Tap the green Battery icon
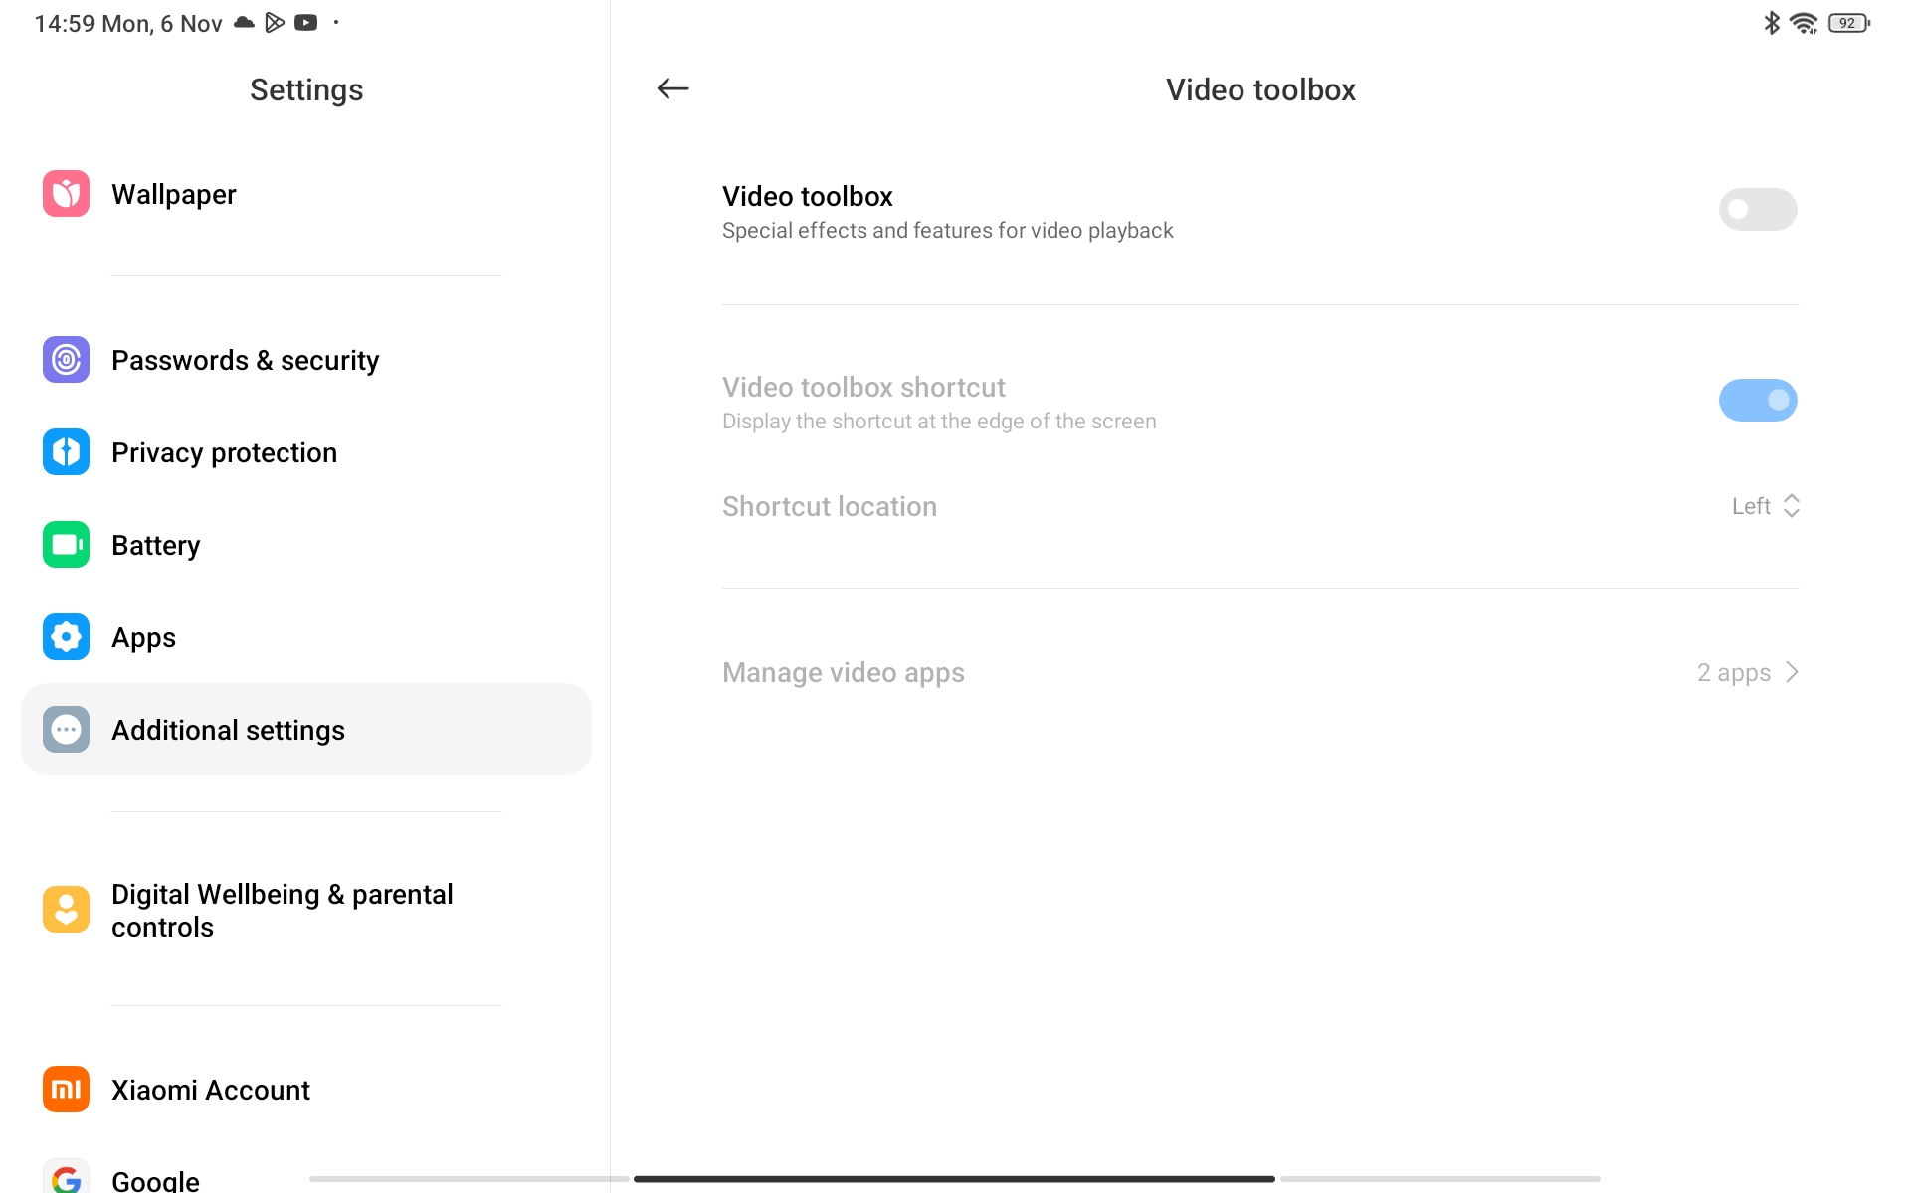 coord(66,545)
